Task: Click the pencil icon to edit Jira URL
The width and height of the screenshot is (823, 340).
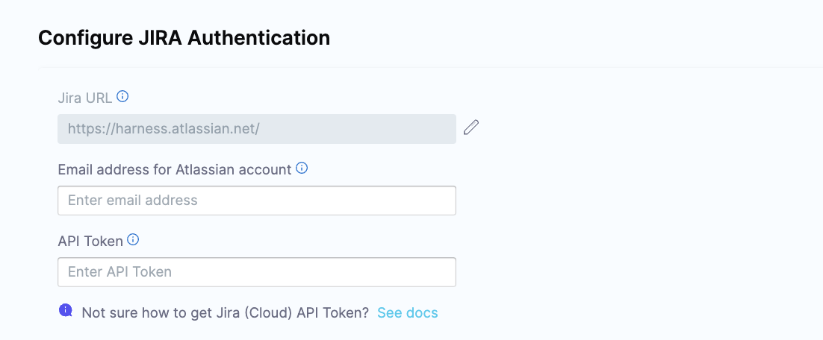Action: pos(470,127)
